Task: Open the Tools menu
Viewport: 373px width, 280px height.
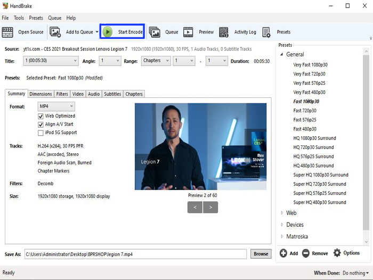Action: pos(19,18)
